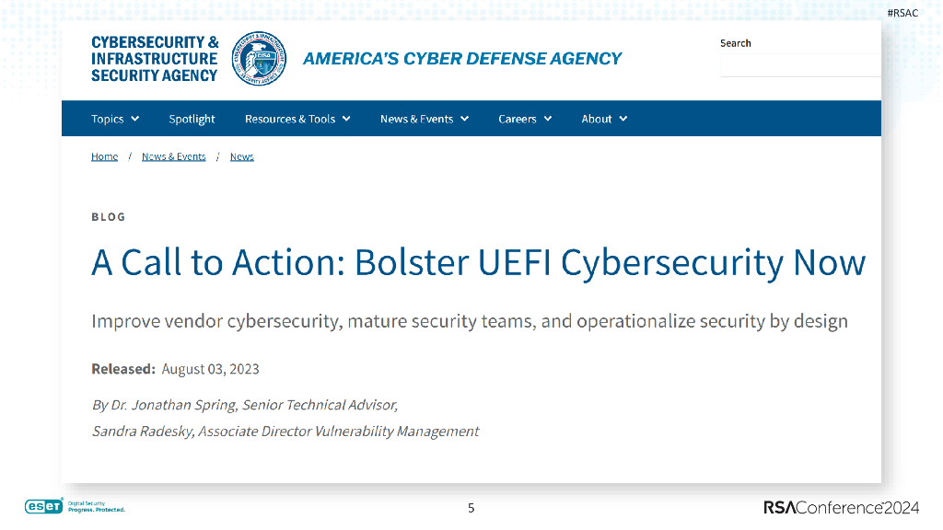Click the RSA Conference 2024 logo

click(x=841, y=508)
